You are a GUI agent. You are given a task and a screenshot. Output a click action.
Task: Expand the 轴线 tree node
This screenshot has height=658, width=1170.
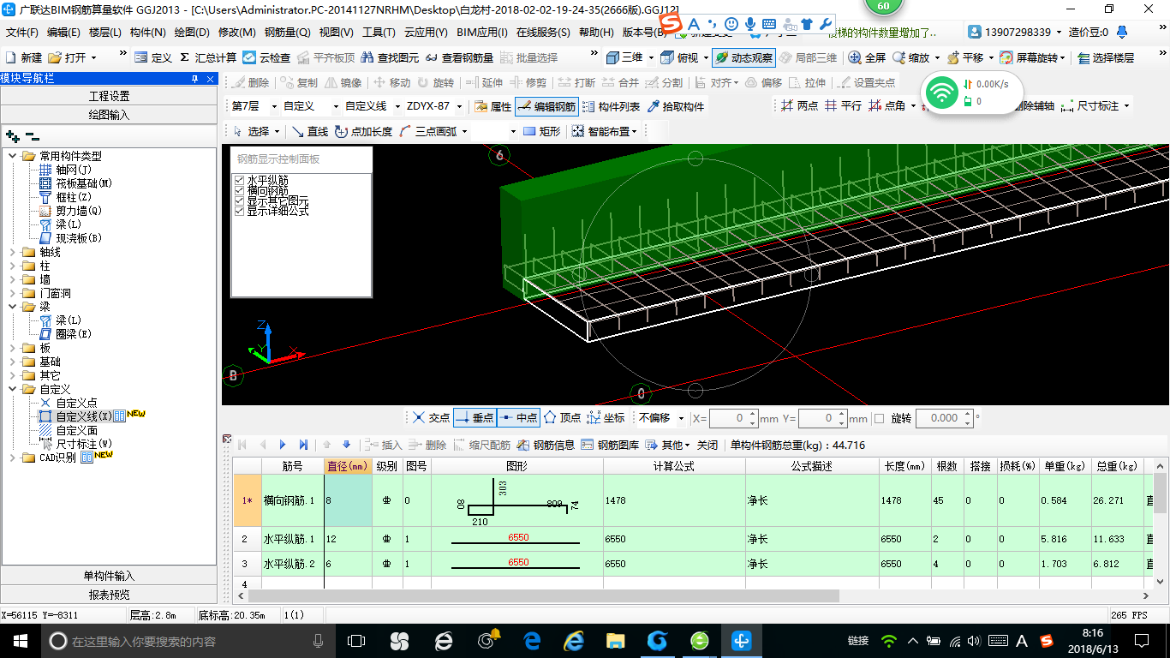tap(14, 253)
